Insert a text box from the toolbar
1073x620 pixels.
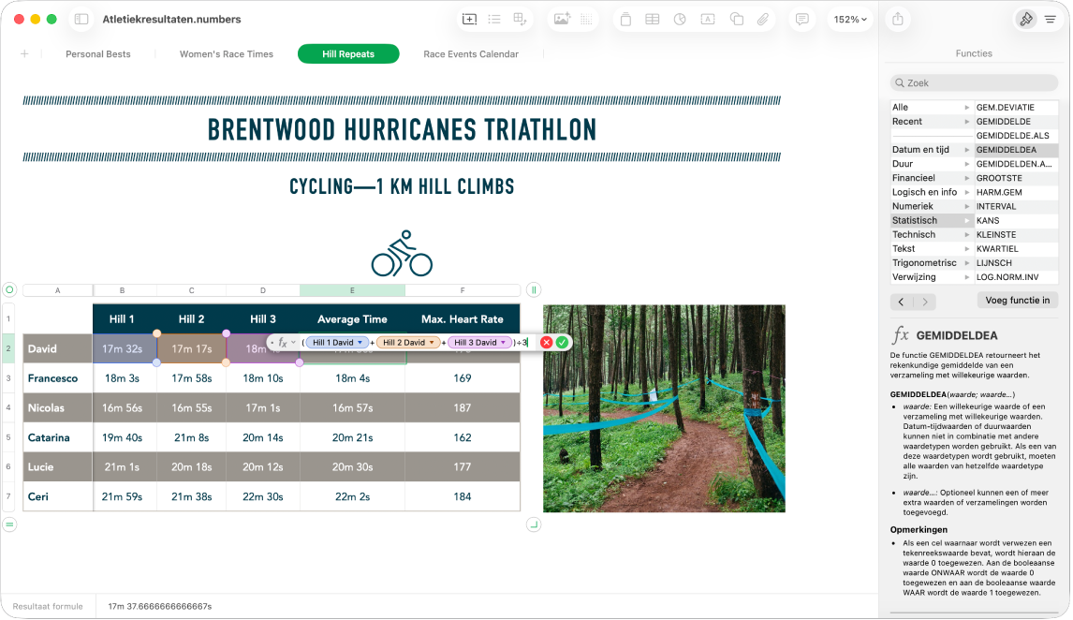pos(708,19)
